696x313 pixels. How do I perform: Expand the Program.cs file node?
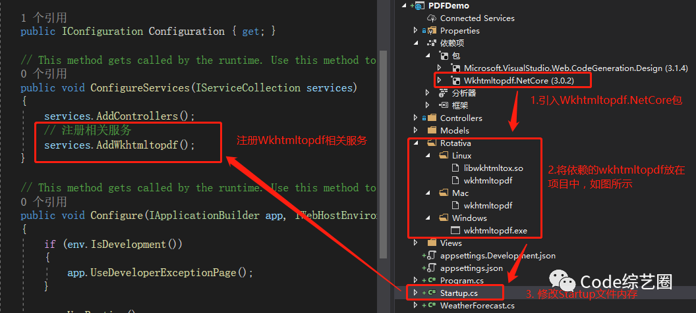pos(415,280)
